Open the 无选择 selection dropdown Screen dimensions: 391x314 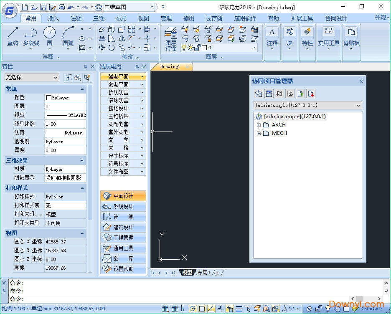click(32, 77)
